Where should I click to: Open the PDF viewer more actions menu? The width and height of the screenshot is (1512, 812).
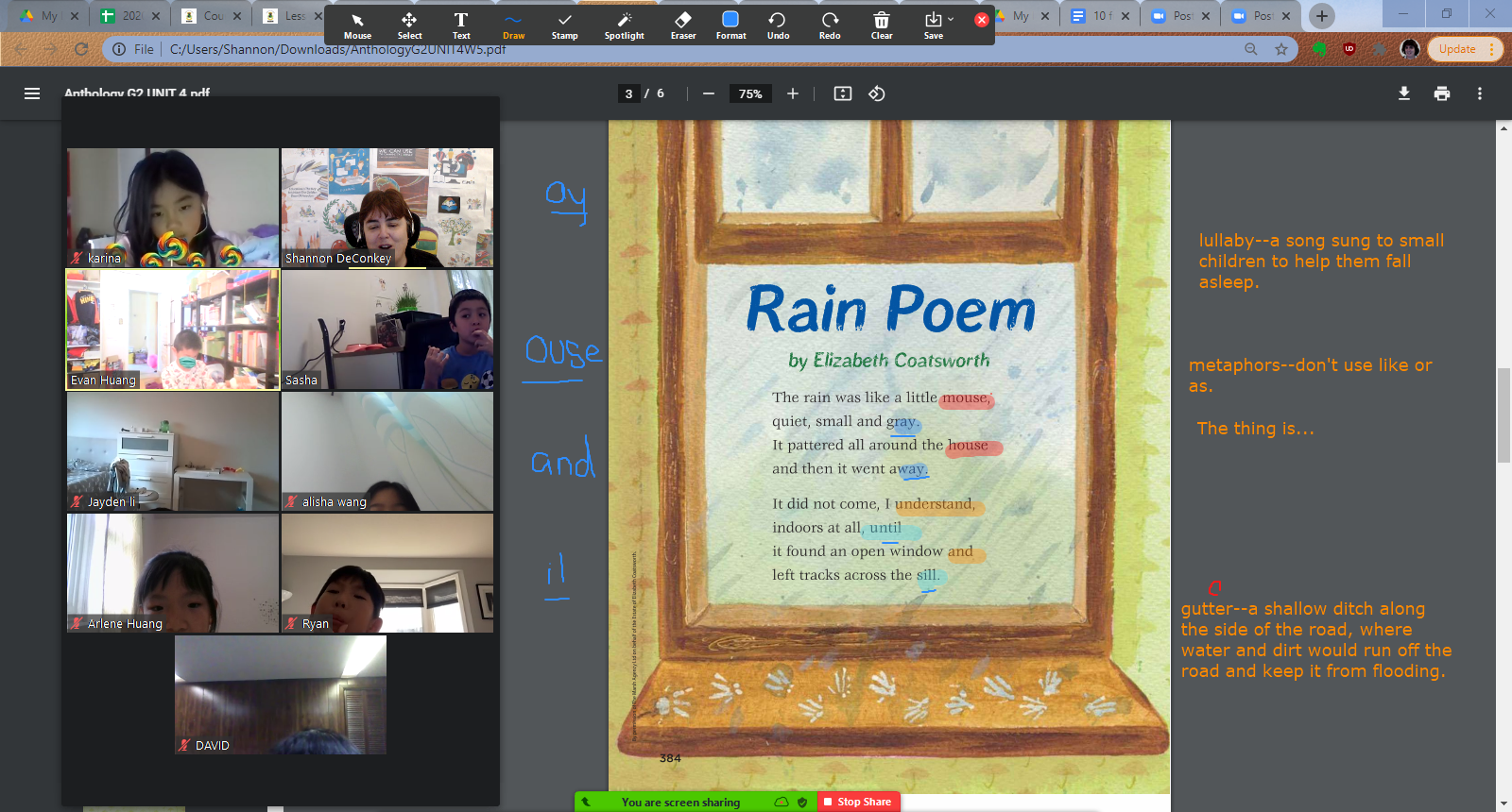[x=1480, y=93]
